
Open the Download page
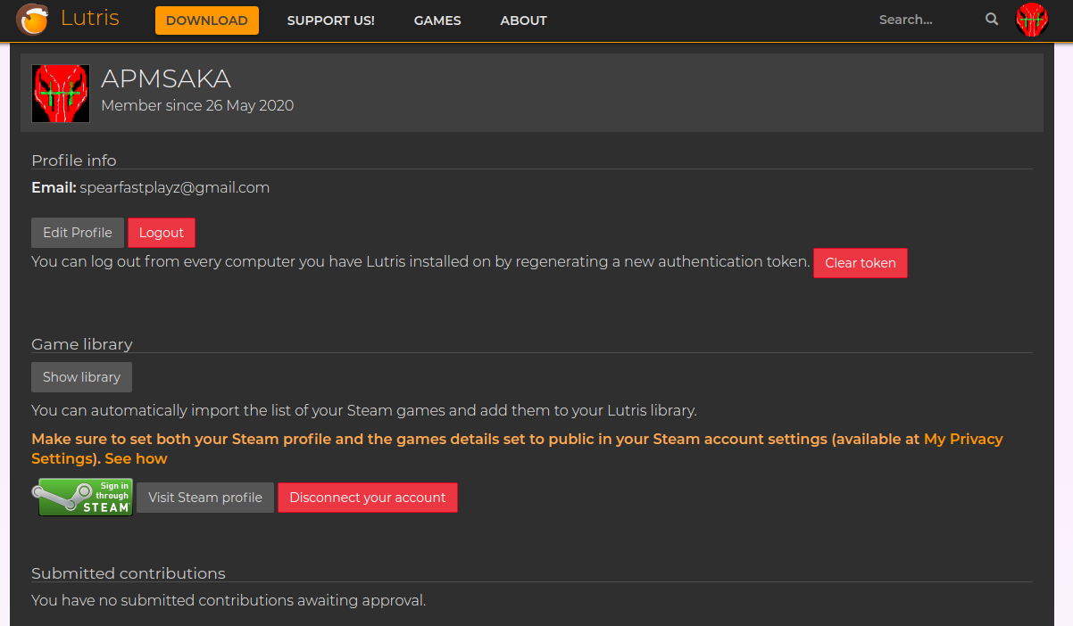pyautogui.click(x=206, y=21)
